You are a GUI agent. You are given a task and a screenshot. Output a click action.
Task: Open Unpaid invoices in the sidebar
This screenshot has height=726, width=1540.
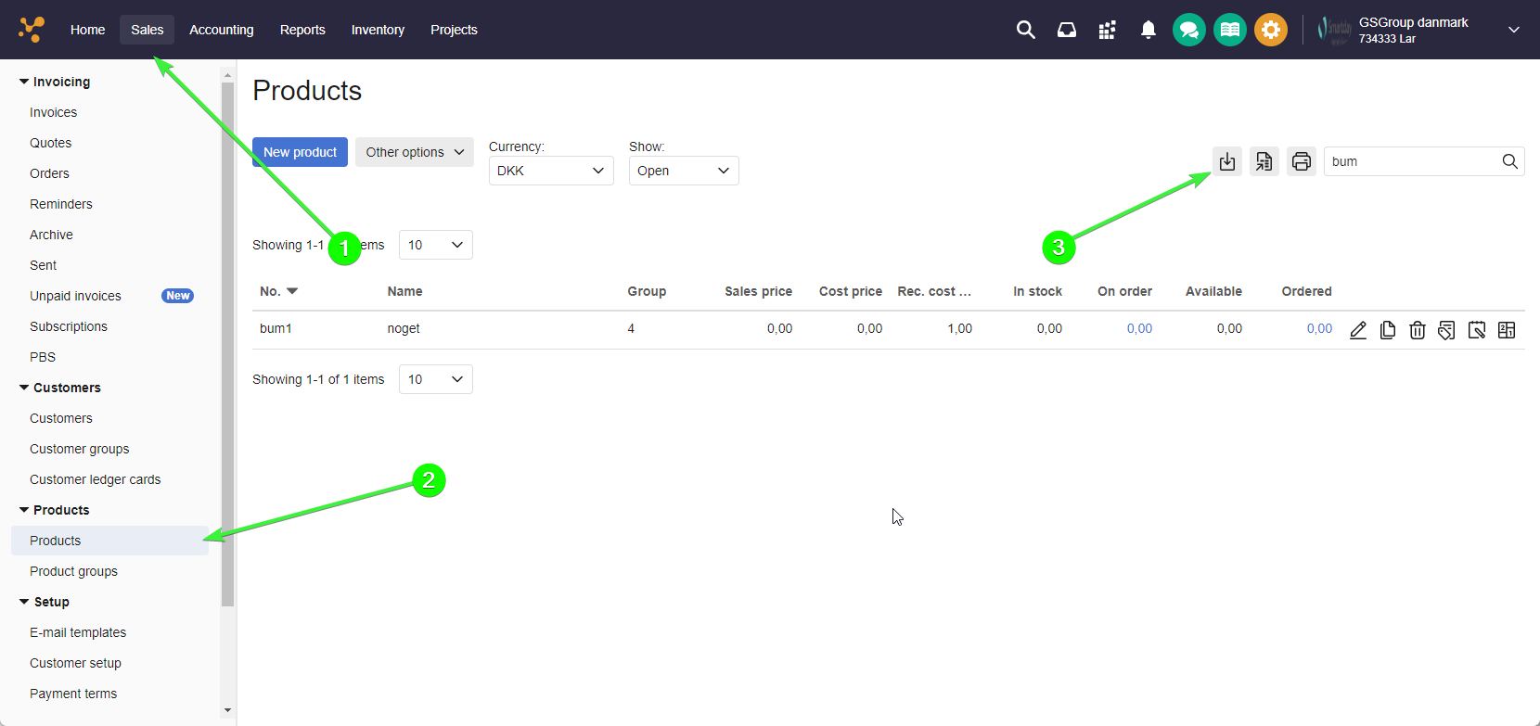click(x=75, y=296)
